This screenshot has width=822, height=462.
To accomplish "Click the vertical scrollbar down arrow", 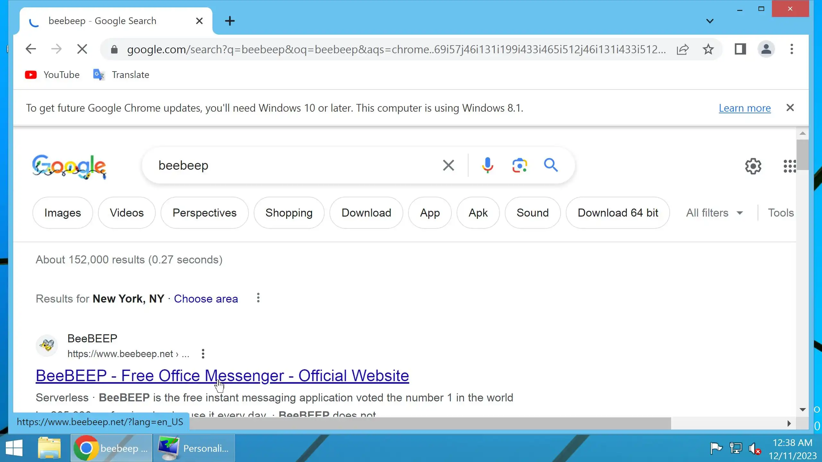I will pyautogui.click(x=803, y=410).
